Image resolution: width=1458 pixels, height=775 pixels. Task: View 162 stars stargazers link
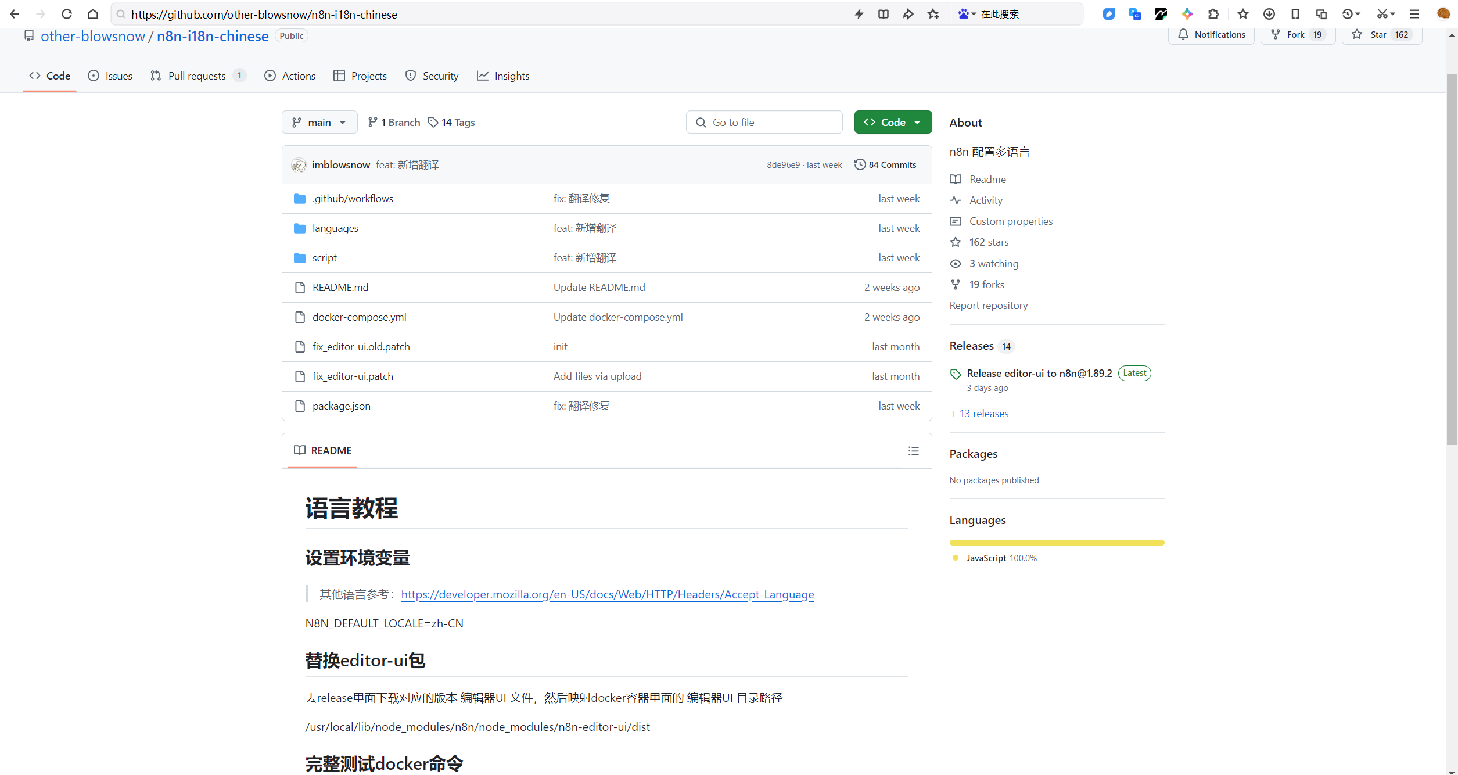pyautogui.click(x=979, y=242)
